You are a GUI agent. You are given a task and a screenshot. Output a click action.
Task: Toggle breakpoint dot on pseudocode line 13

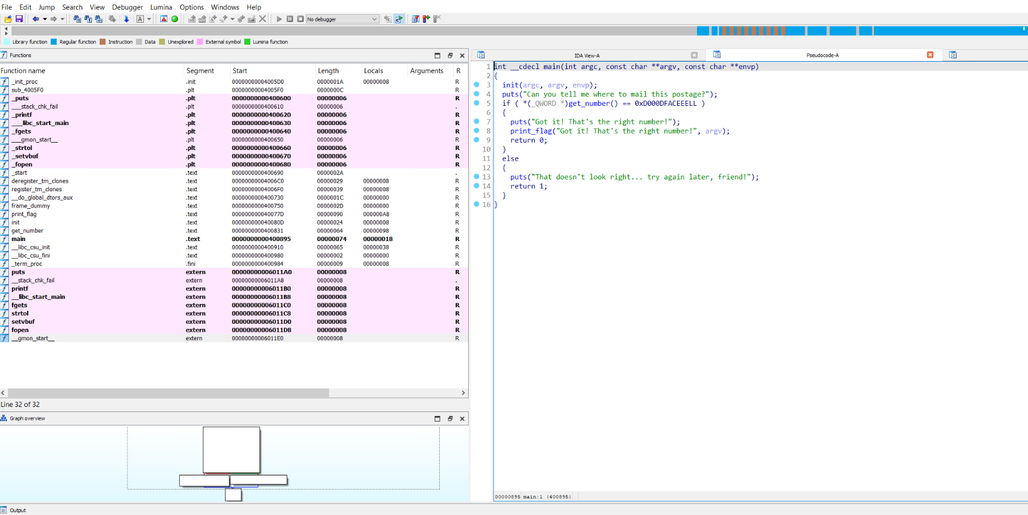[x=477, y=177]
